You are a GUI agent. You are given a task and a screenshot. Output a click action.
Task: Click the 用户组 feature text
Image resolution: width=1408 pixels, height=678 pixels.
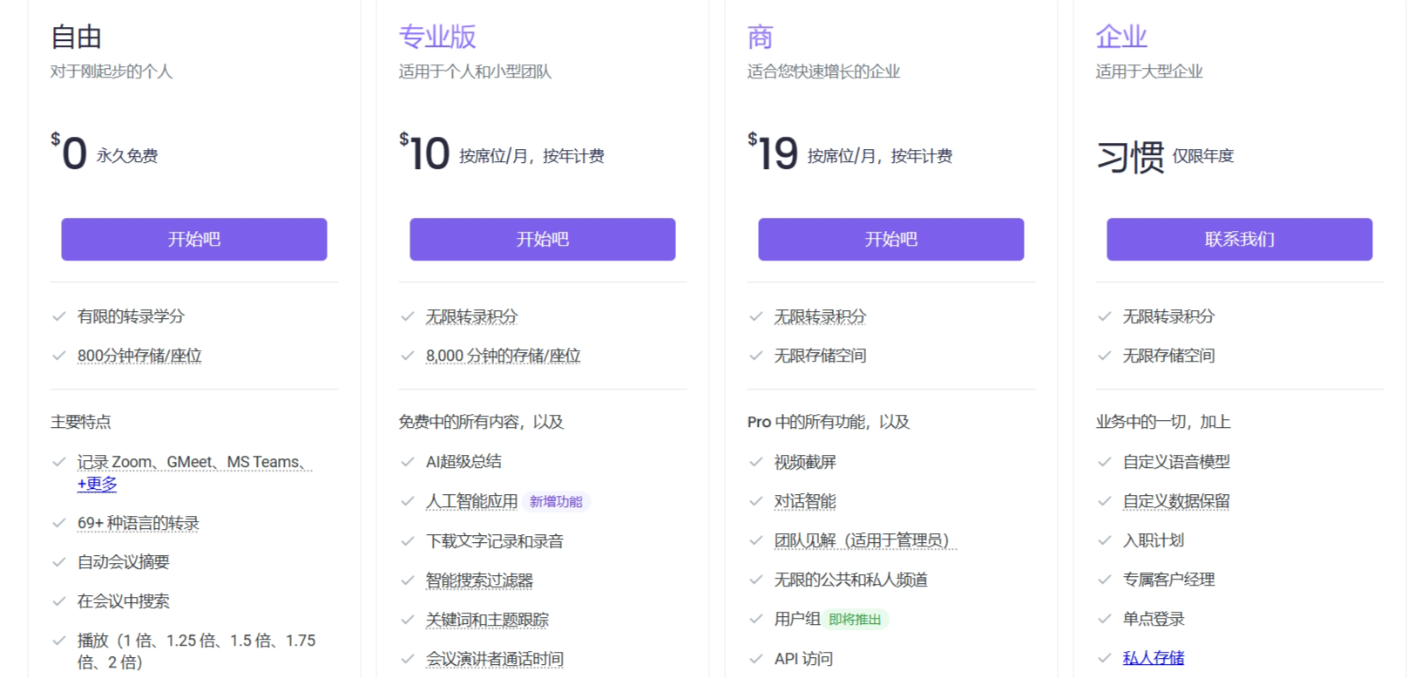[x=797, y=619]
